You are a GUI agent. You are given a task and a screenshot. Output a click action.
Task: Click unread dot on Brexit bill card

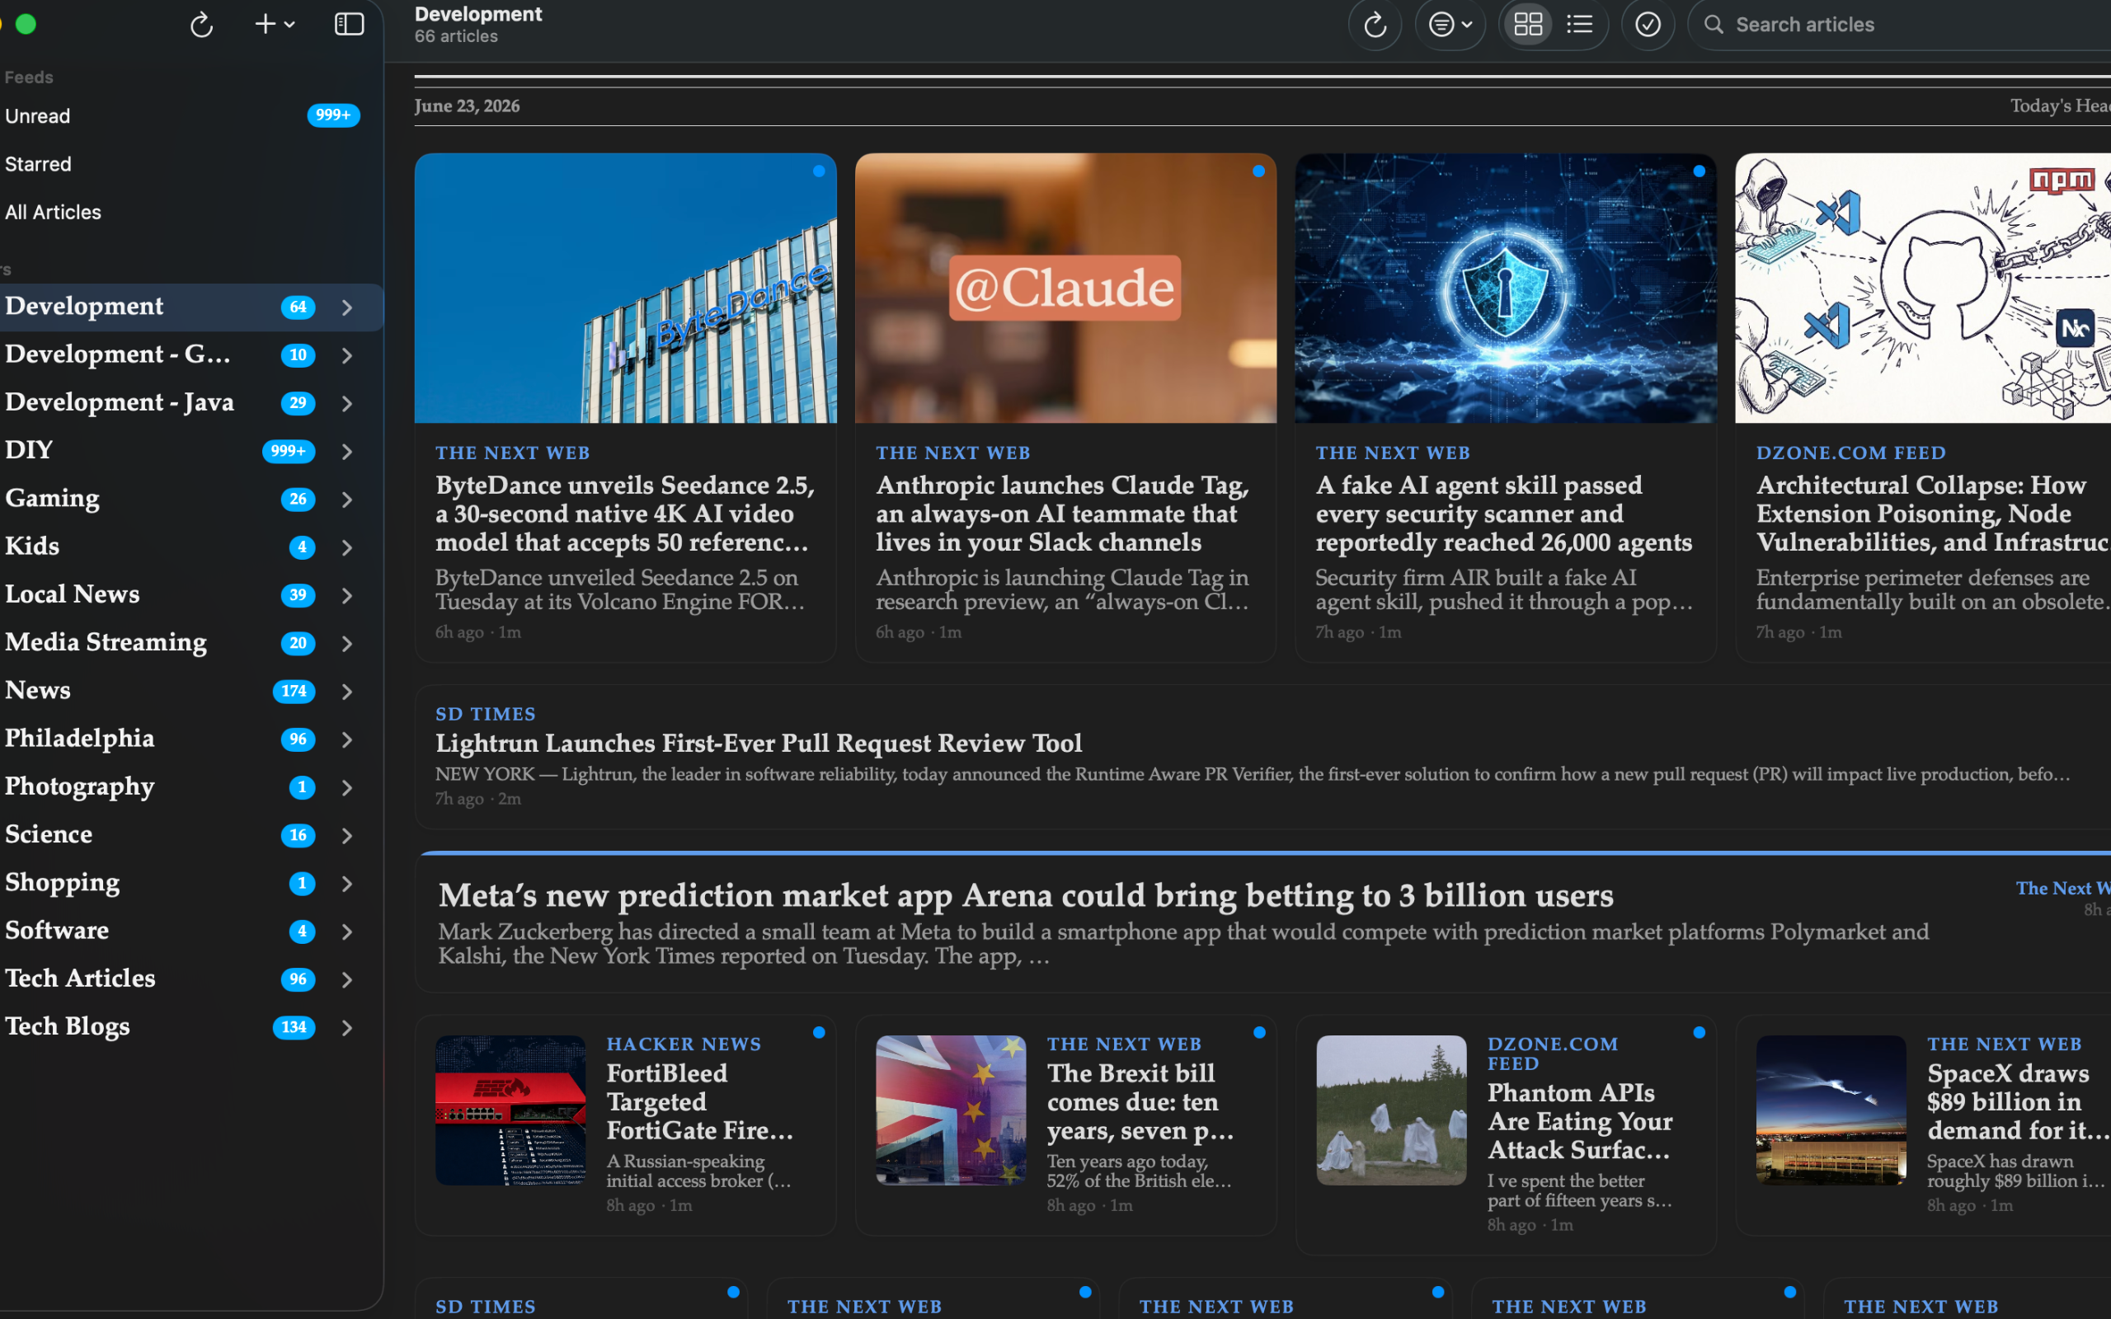pyautogui.click(x=1258, y=1032)
